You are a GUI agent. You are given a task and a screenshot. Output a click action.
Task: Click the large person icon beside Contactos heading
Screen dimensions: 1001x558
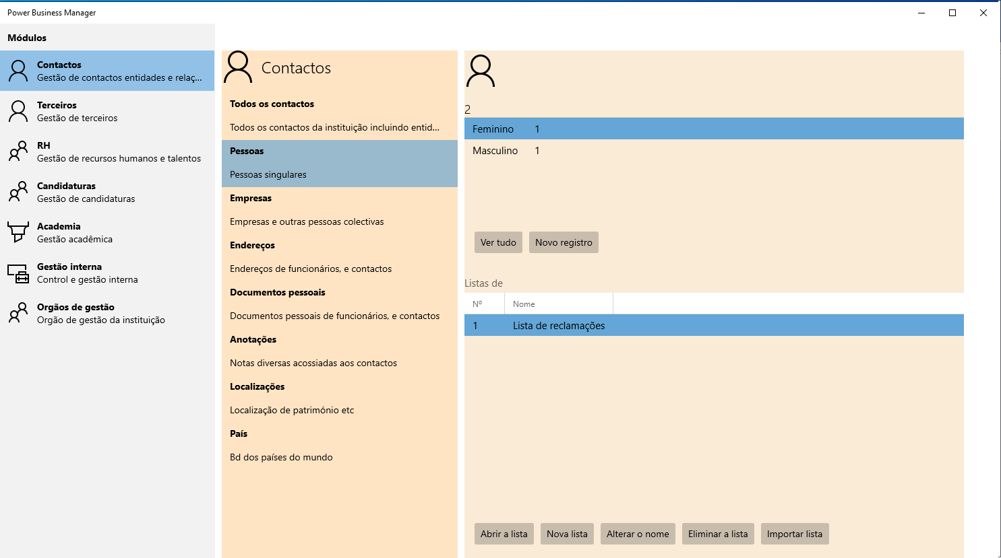click(x=238, y=67)
